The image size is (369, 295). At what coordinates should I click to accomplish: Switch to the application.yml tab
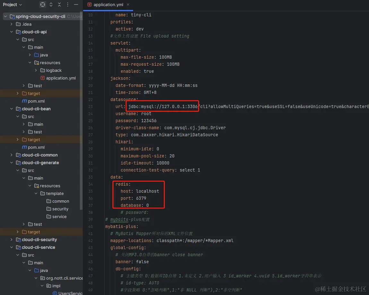point(108,4)
